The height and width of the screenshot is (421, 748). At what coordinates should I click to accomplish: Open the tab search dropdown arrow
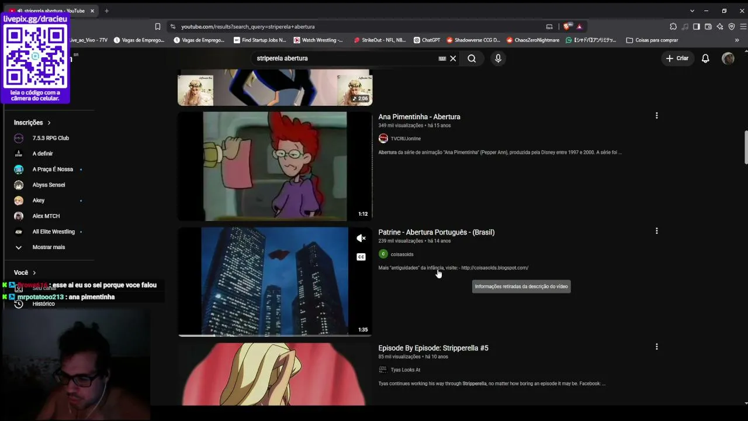coord(692,11)
